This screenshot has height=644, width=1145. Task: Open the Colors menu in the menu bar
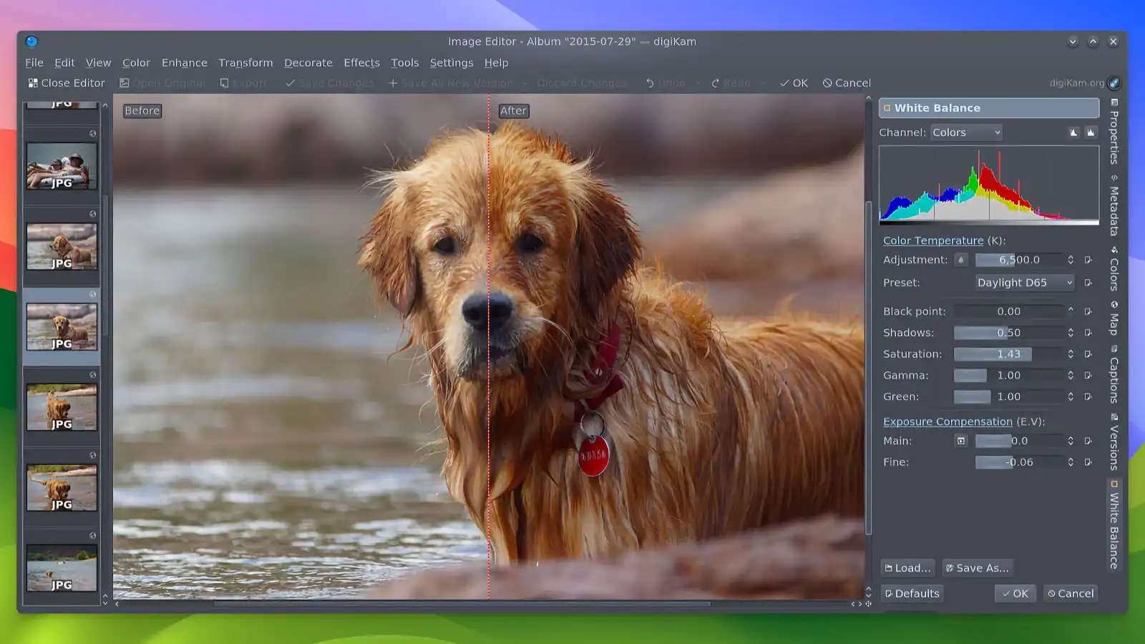(136, 62)
